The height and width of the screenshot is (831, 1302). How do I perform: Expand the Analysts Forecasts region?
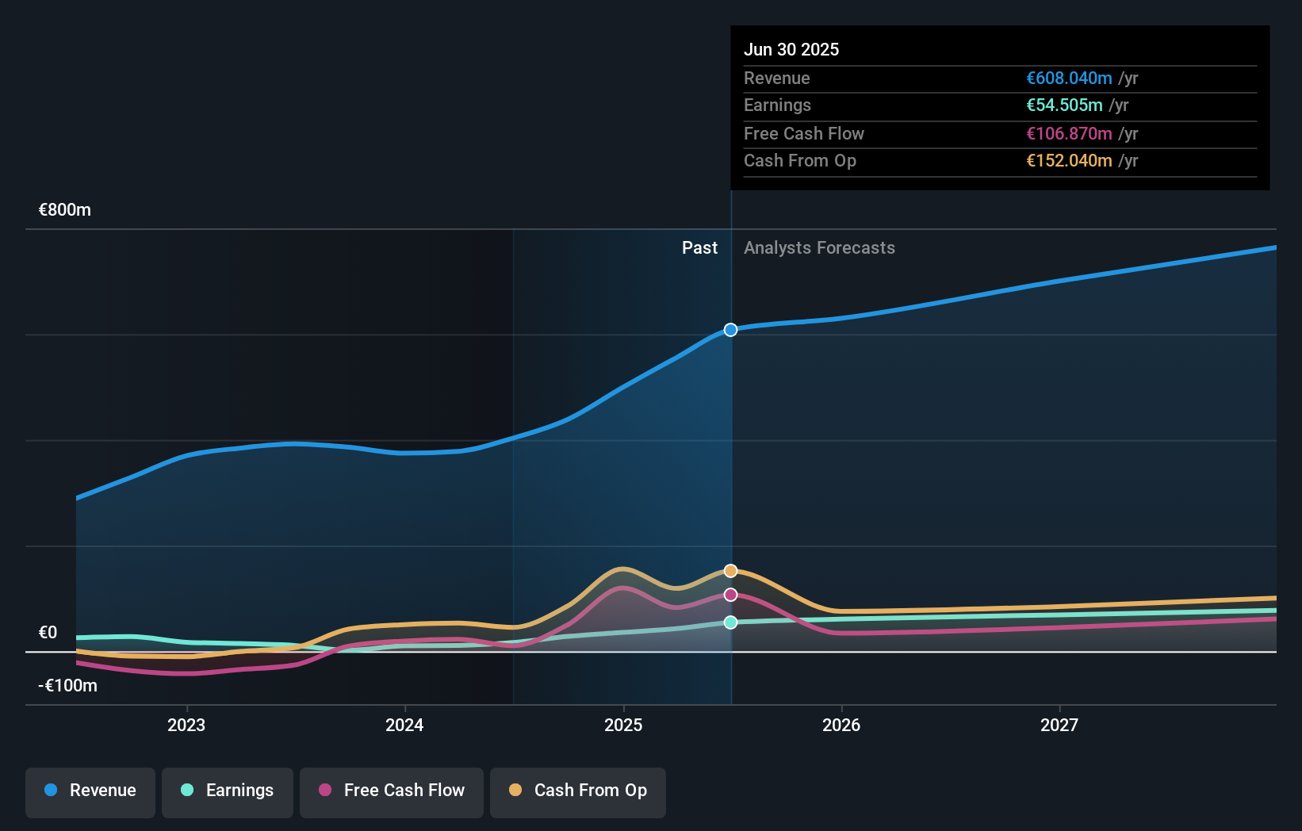(820, 248)
